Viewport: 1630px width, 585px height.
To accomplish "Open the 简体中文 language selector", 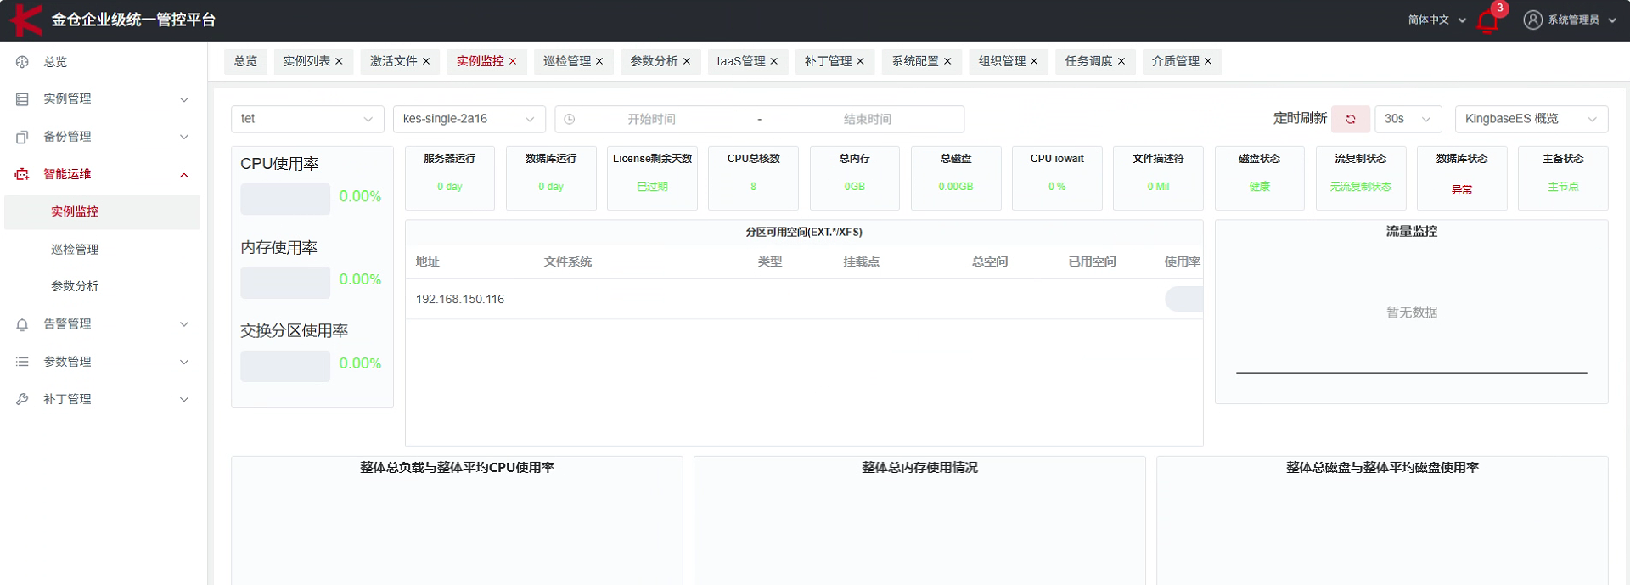I will pos(1436,20).
